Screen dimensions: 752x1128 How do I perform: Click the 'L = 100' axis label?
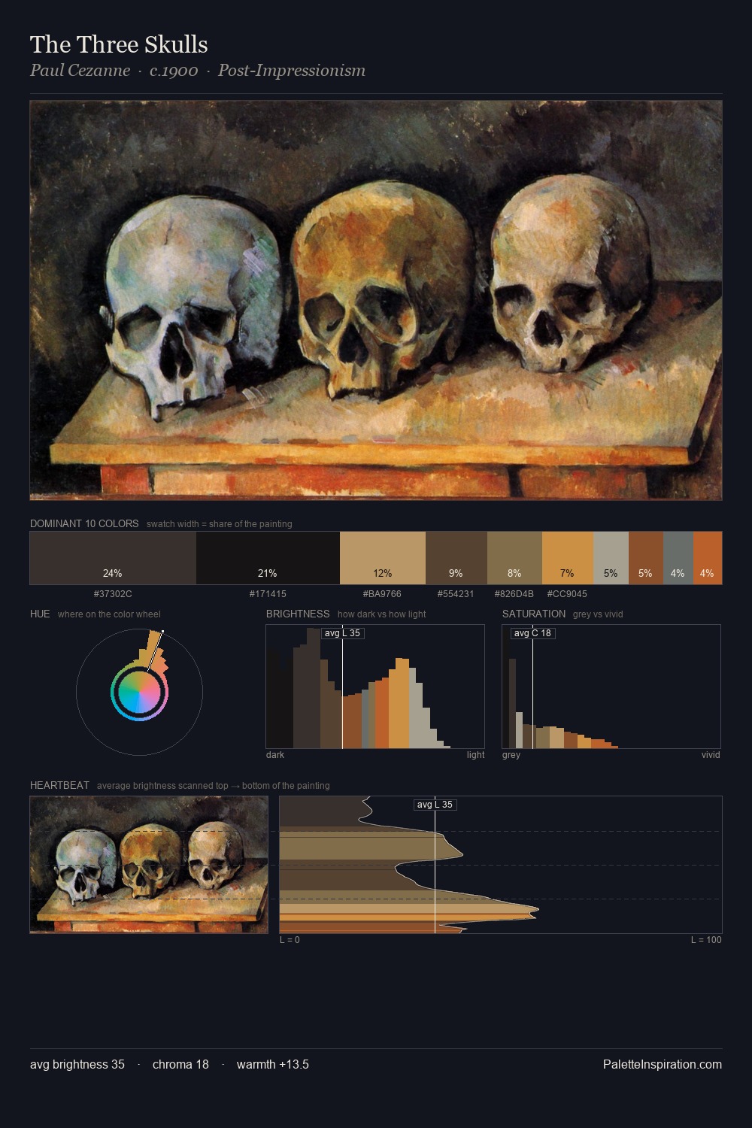706,940
